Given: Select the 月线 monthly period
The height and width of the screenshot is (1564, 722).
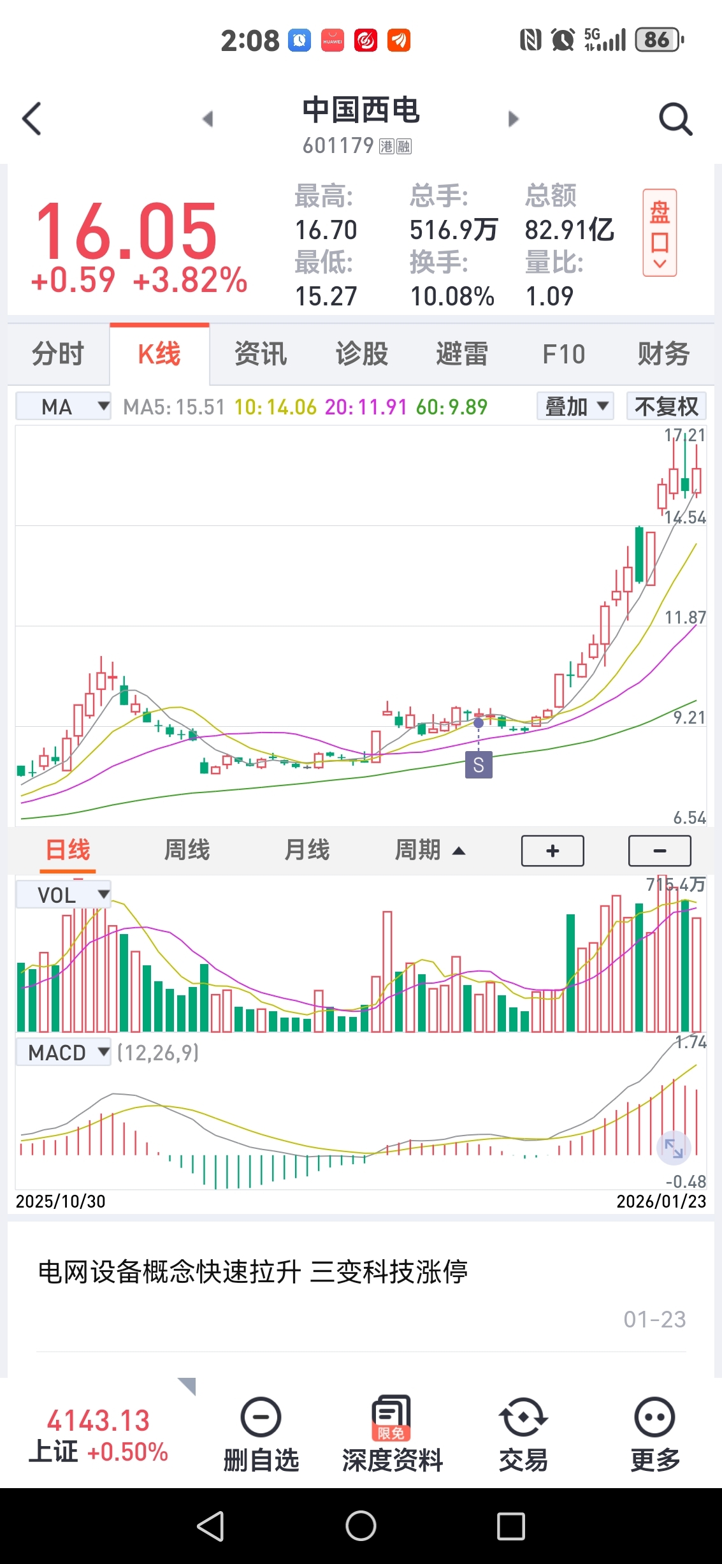Looking at the screenshot, I should pyautogui.click(x=307, y=851).
